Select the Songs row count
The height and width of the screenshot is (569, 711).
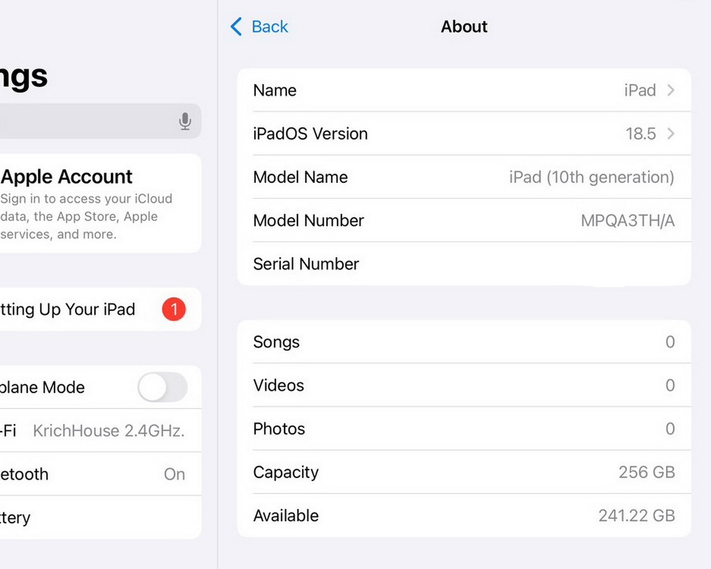tap(670, 342)
